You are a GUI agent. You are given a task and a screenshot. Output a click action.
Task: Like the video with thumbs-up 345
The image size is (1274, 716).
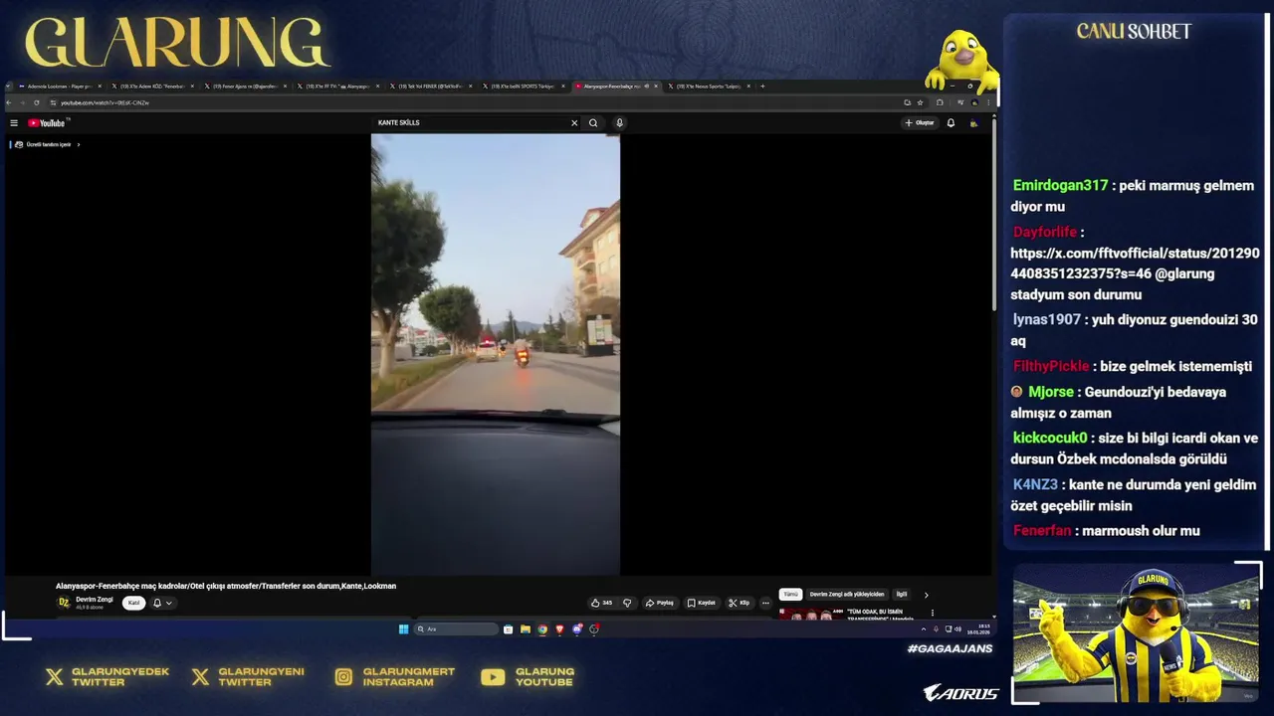[601, 603]
